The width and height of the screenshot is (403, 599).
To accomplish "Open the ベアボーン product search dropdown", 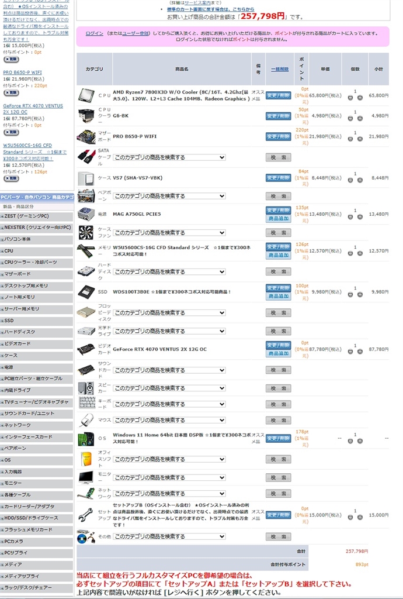I will (x=169, y=196).
